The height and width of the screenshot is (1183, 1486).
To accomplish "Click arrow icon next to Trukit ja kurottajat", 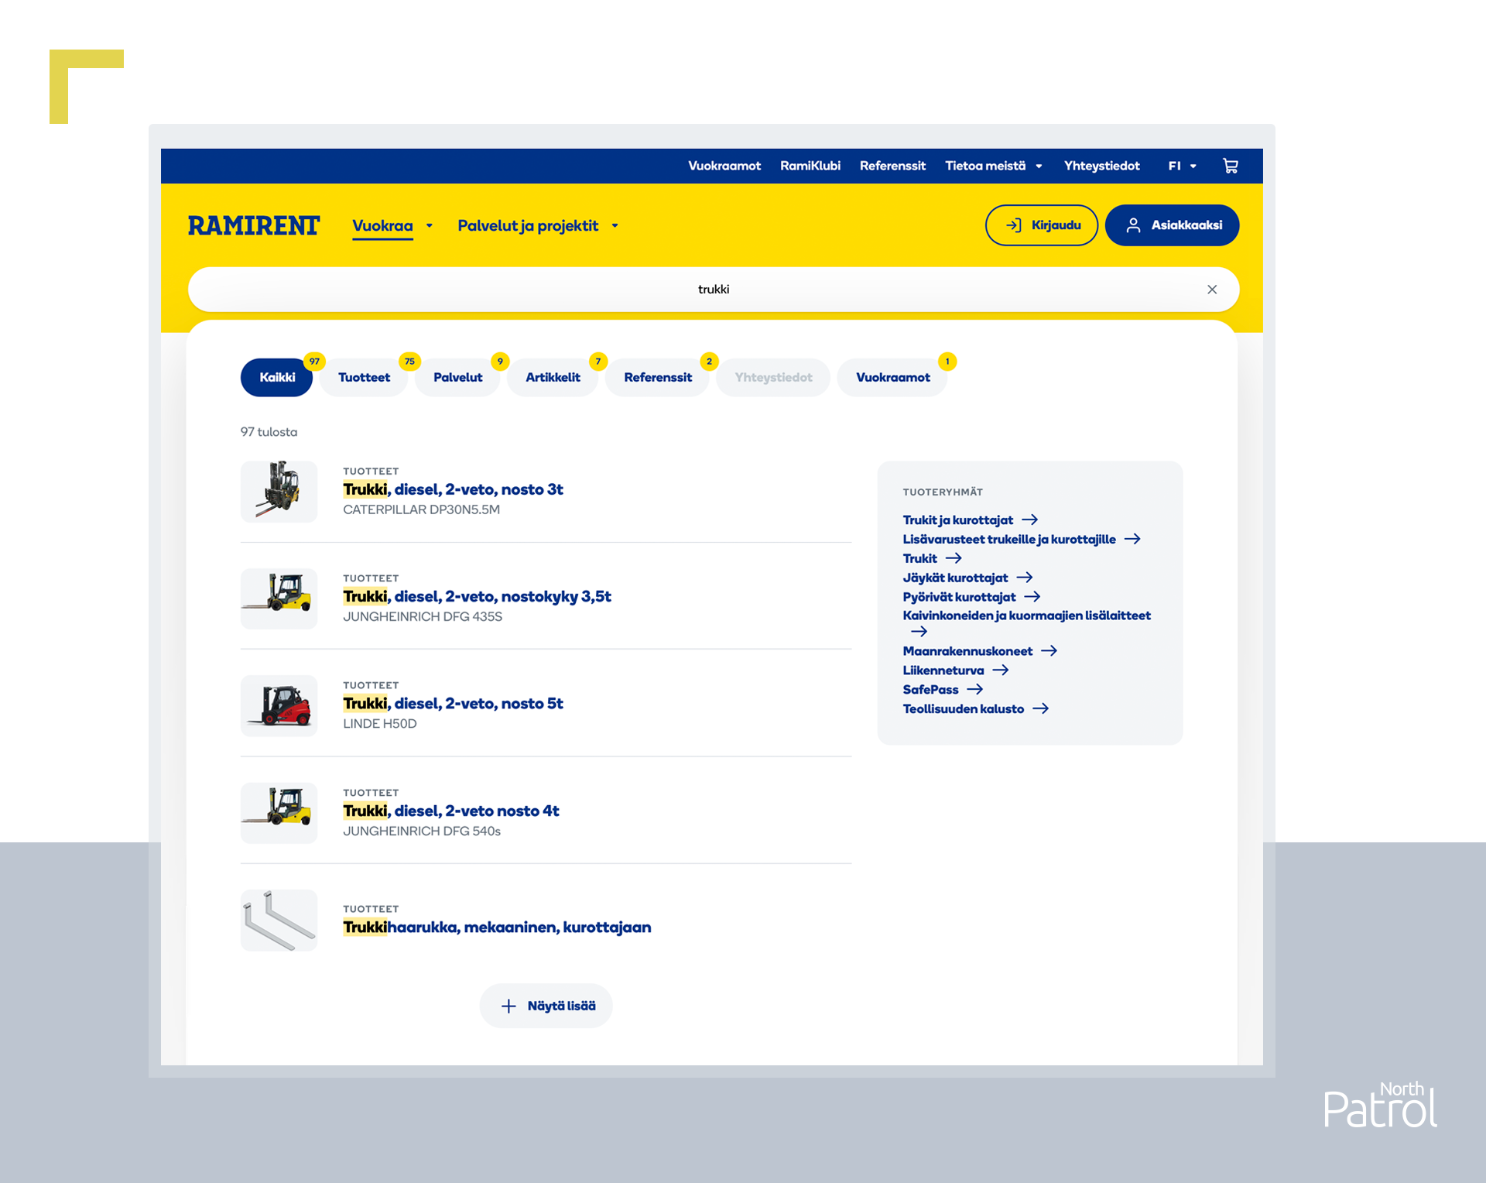I will pyautogui.click(x=1029, y=519).
